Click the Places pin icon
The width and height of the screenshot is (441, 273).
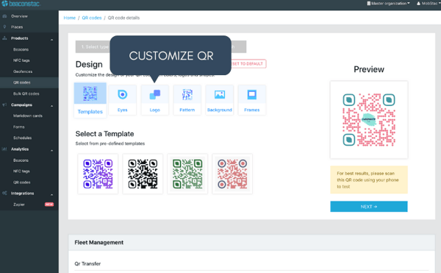click(4, 27)
